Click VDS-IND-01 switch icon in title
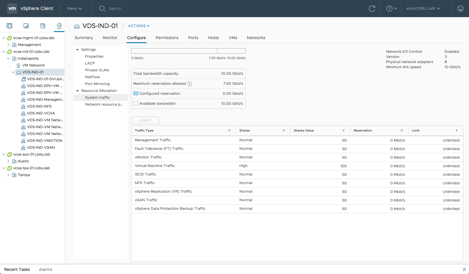The width and height of the screenshot is (469, 274). 77,26
